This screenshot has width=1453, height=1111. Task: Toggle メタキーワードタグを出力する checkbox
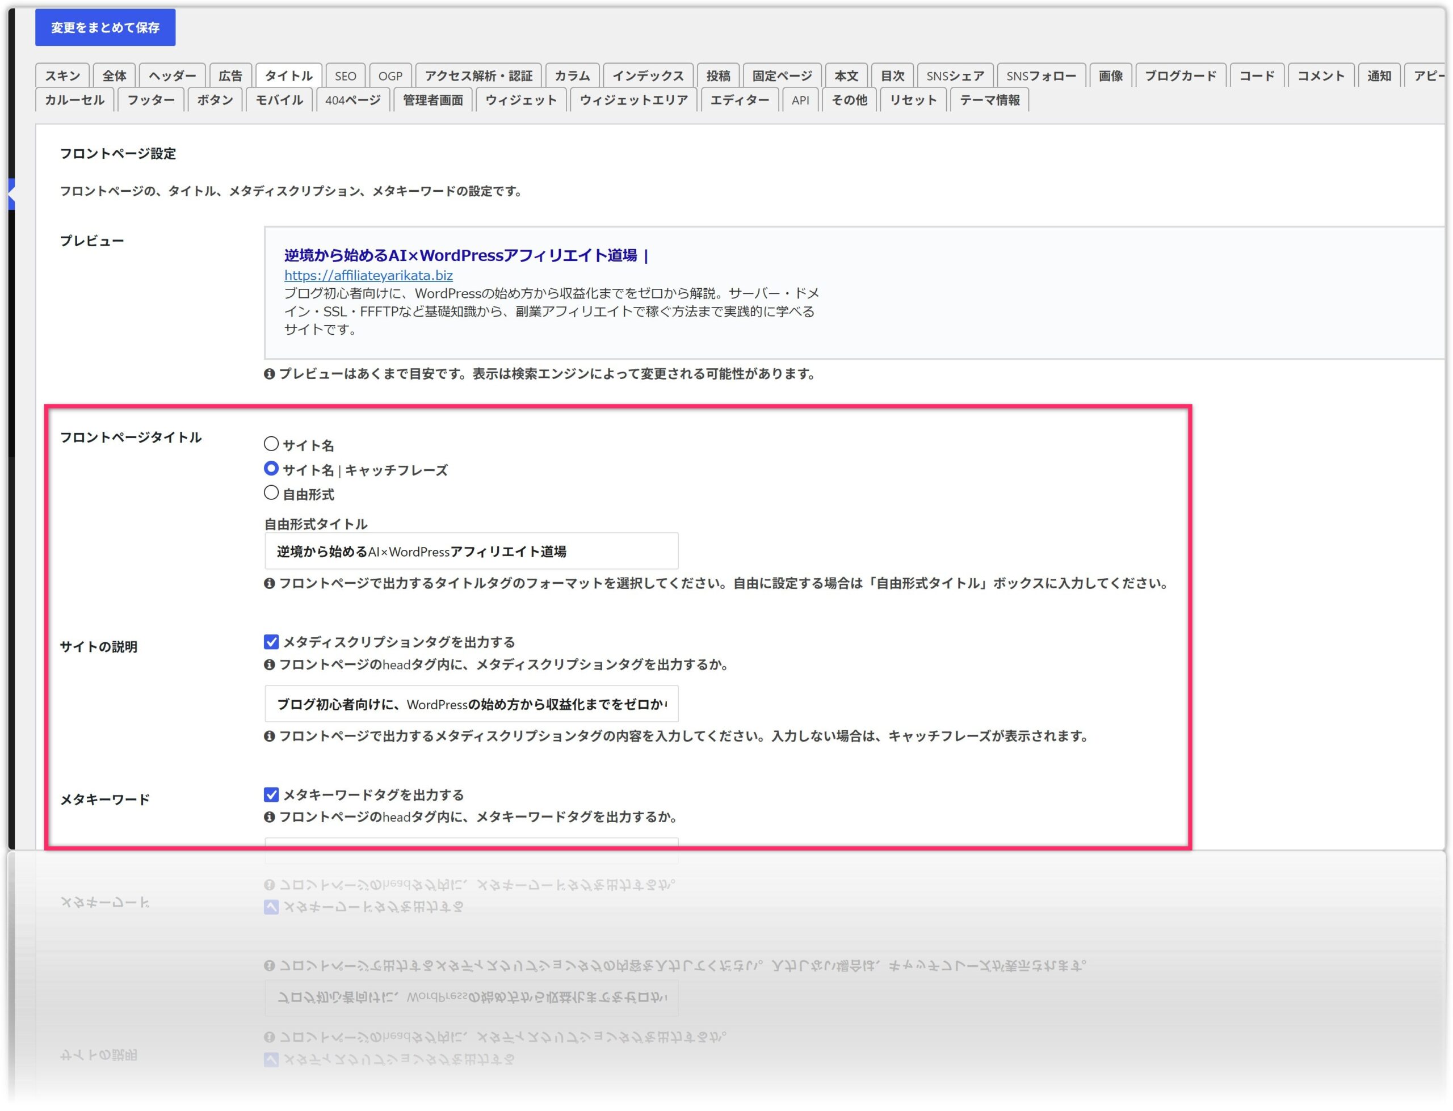click(271, 795)
